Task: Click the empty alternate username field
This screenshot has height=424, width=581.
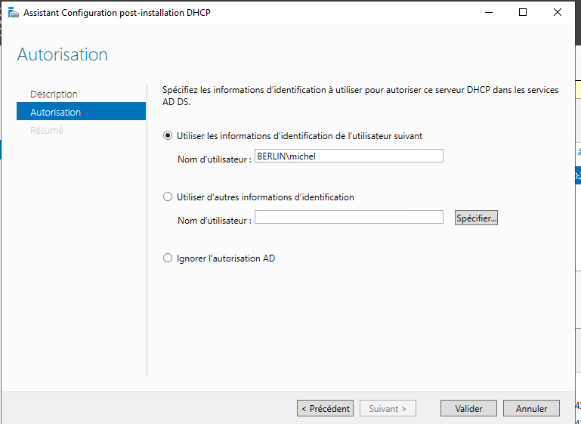Action: (348, 218)
